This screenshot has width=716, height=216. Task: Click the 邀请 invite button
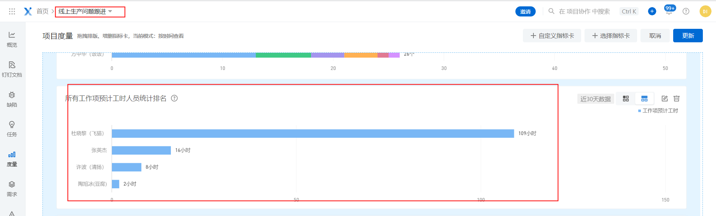(x=525, y=12)
